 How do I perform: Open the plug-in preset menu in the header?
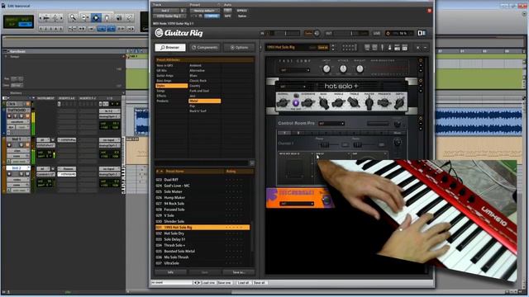coord(204,11)
